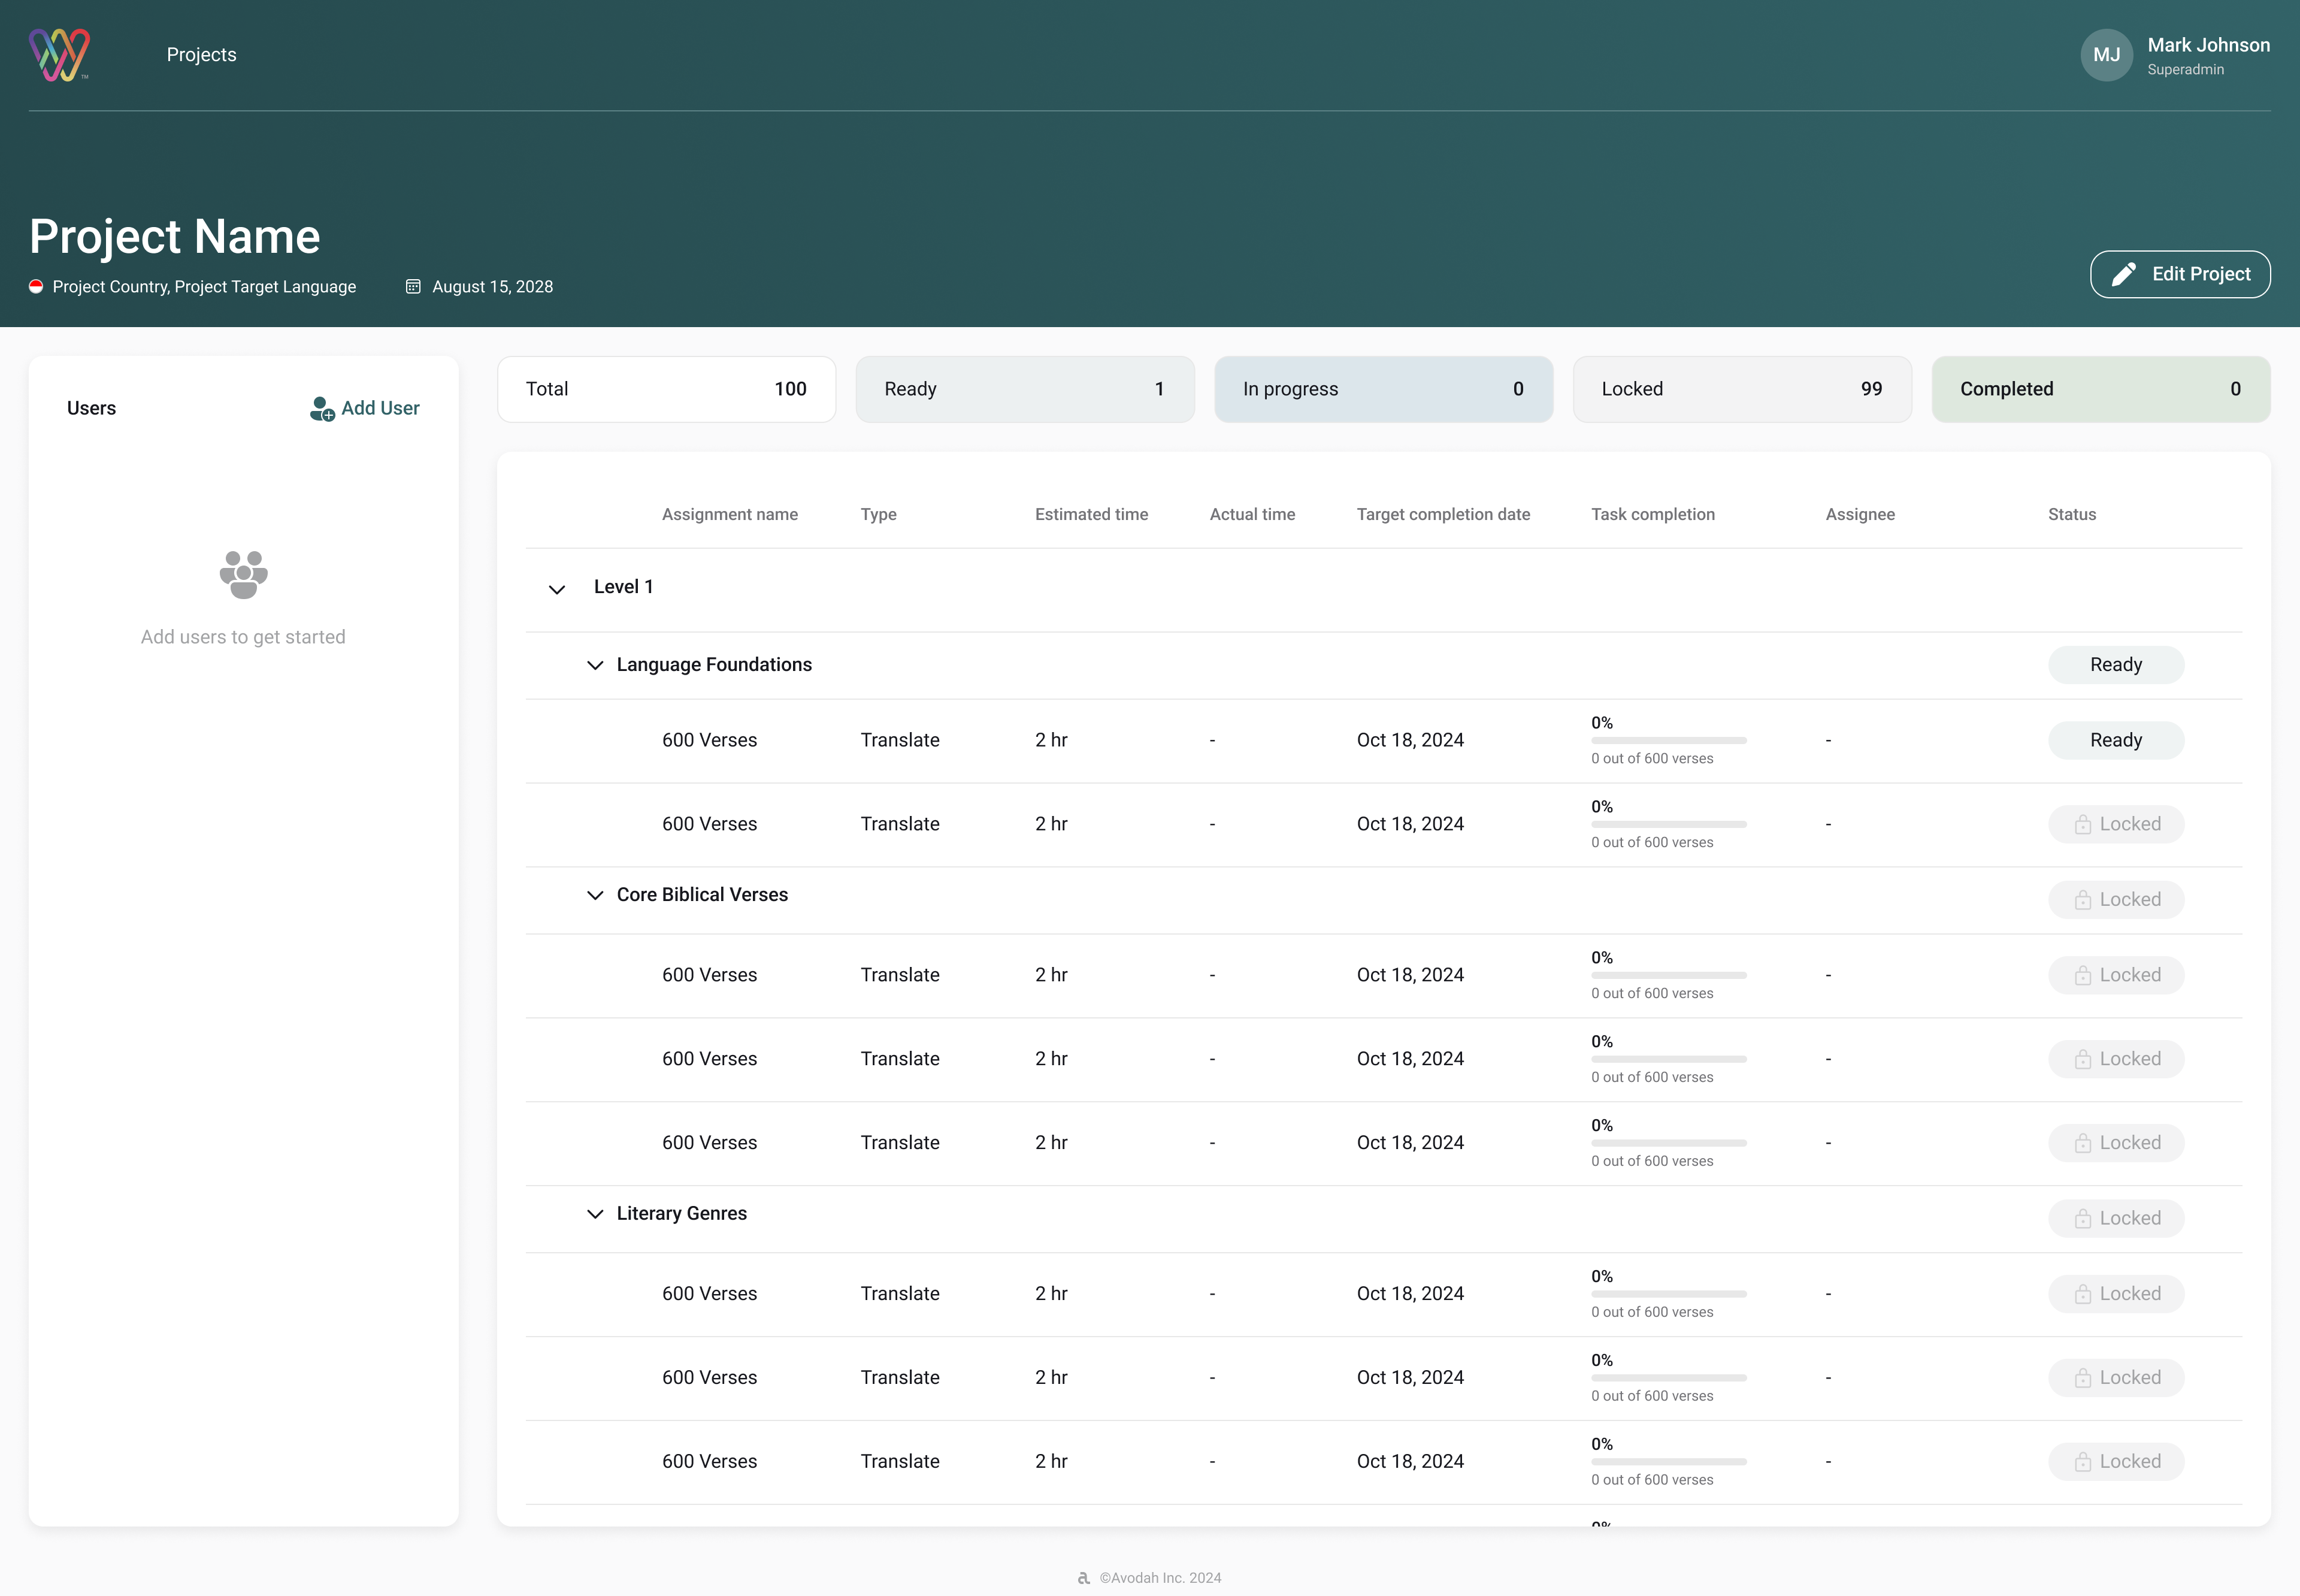Click the Assignment name column header
The height and width of the screenshot is (1596, 2300).
coord(730,514)
